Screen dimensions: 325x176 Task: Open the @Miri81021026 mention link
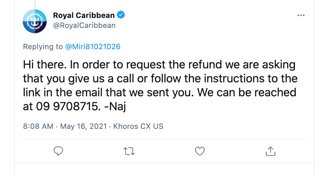92,47
